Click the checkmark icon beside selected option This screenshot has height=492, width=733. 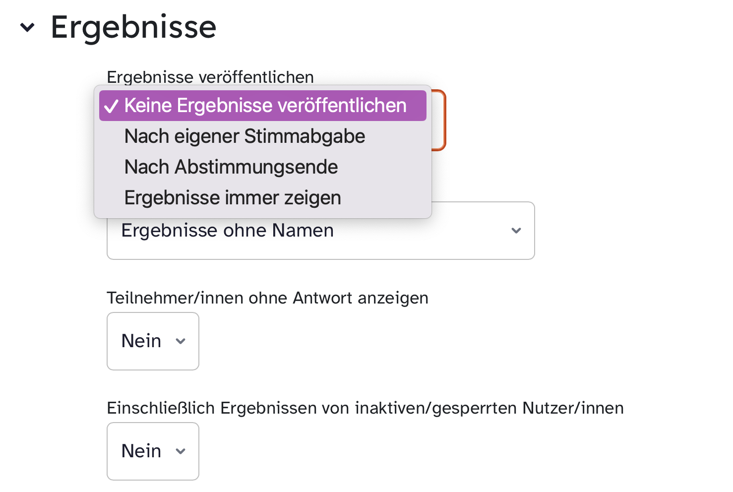click(x=112, y=106)
